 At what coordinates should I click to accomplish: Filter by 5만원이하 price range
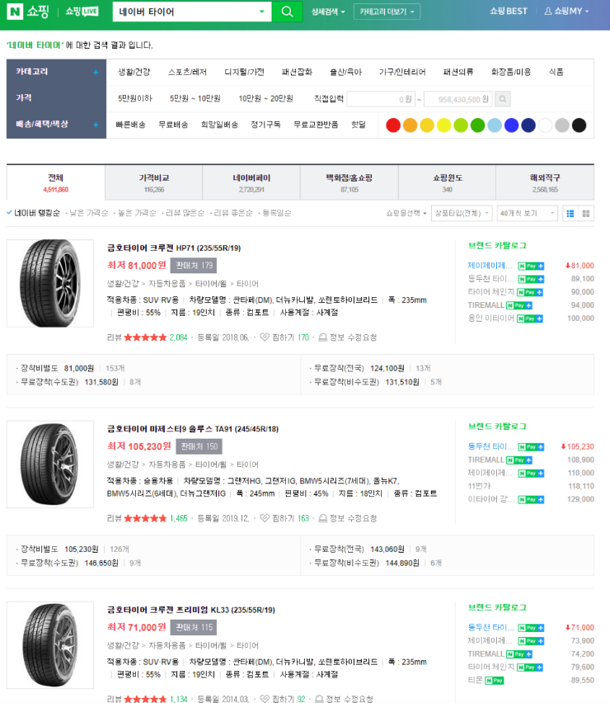[135, 98]
